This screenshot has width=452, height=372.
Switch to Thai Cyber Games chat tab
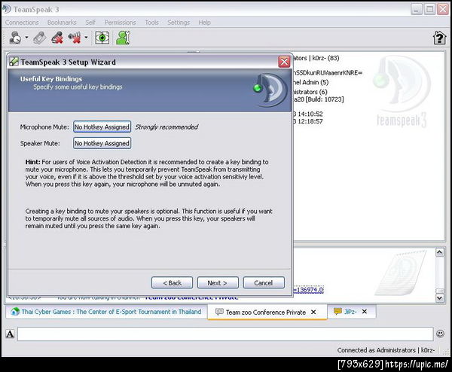pyautogui.click(x=106, y=312)
